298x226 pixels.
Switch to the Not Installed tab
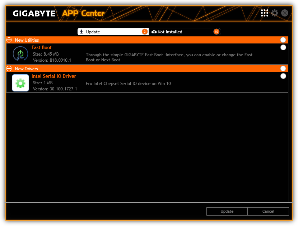(x=185, y=32)
